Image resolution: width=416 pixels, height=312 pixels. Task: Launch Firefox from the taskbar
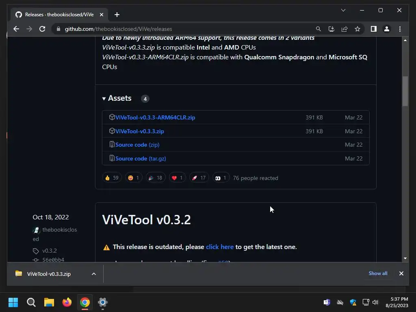[67, 302]
